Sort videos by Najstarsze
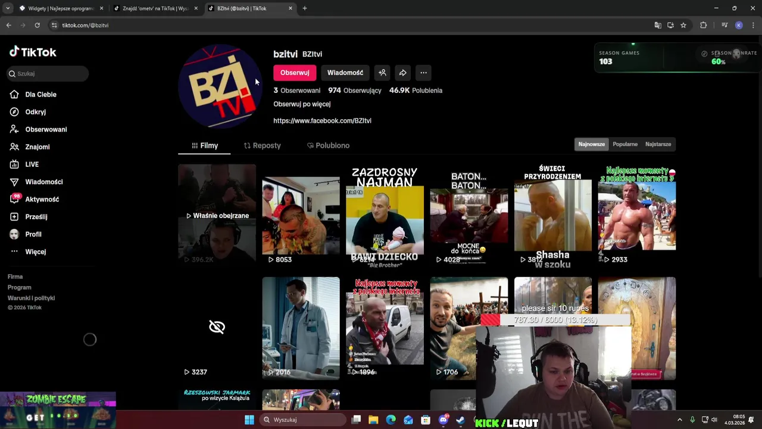 click(x=658, y=144)
